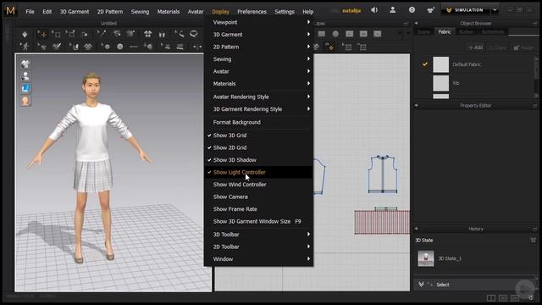542x305 pixels.
Task: Click the split-view layout icon at bottom right
Action: (491, 297)
